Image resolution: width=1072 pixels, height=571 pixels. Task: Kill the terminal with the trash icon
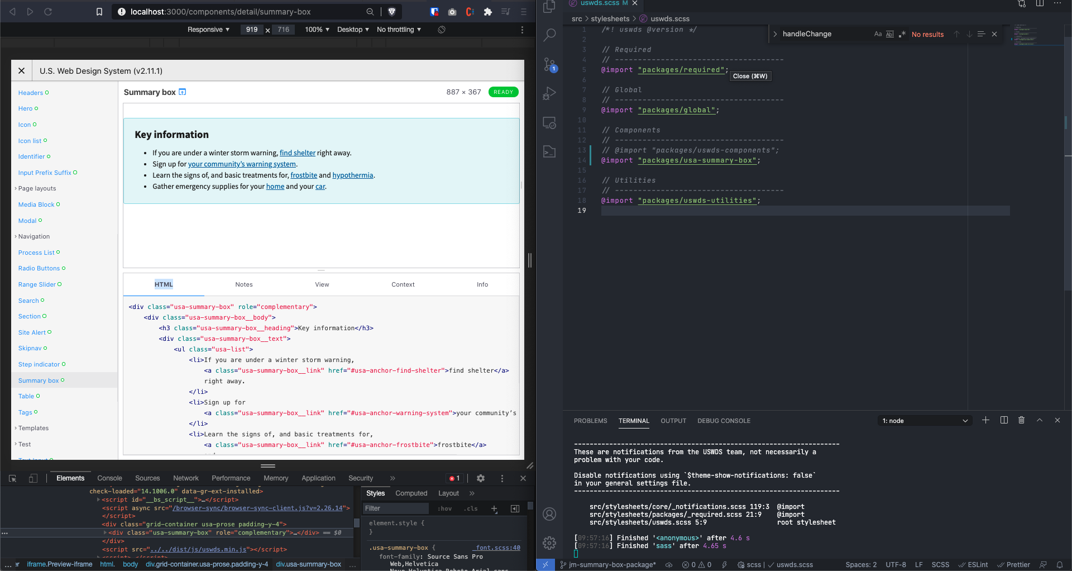click(1021, 420)
